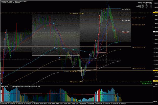Select the 'ATR(y) sup: 1.3707' label
Screen dimensions: 158x105
click(77, 82)
